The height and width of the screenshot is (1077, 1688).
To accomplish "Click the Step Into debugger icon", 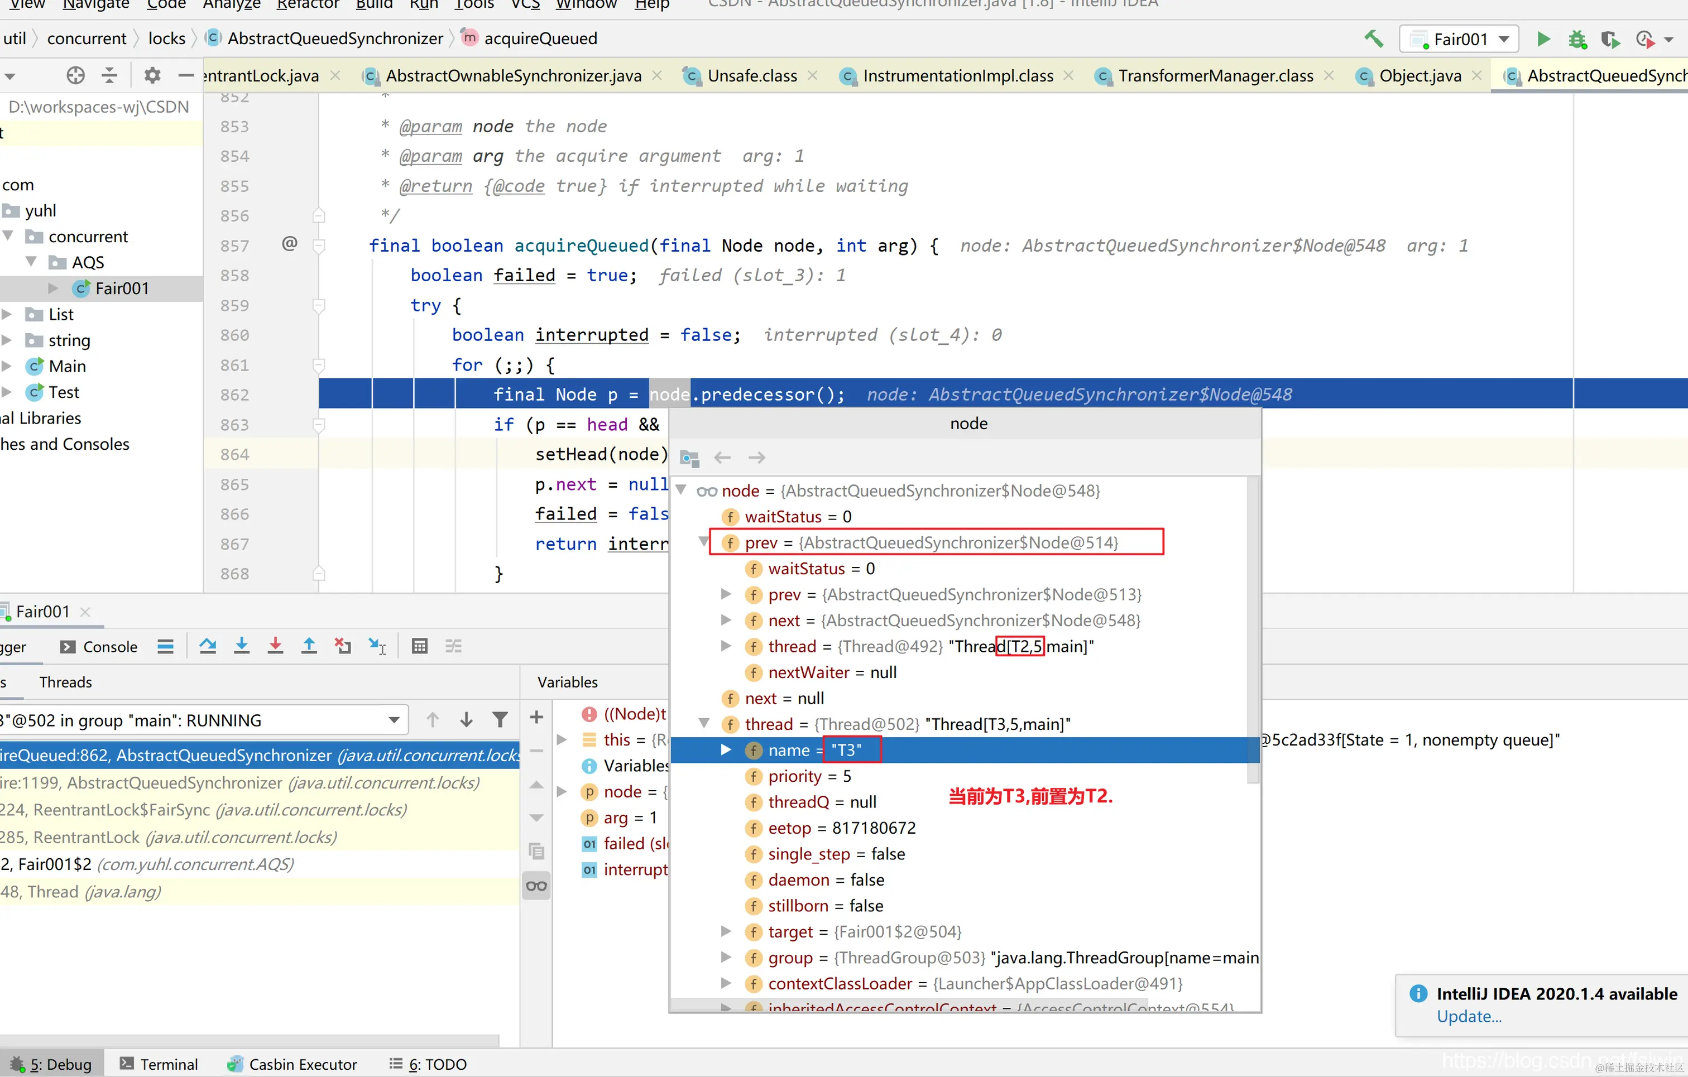I will 241,646.
